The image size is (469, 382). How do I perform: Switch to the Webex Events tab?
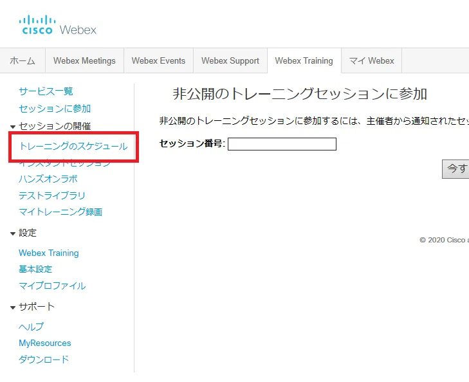(158, 61)
